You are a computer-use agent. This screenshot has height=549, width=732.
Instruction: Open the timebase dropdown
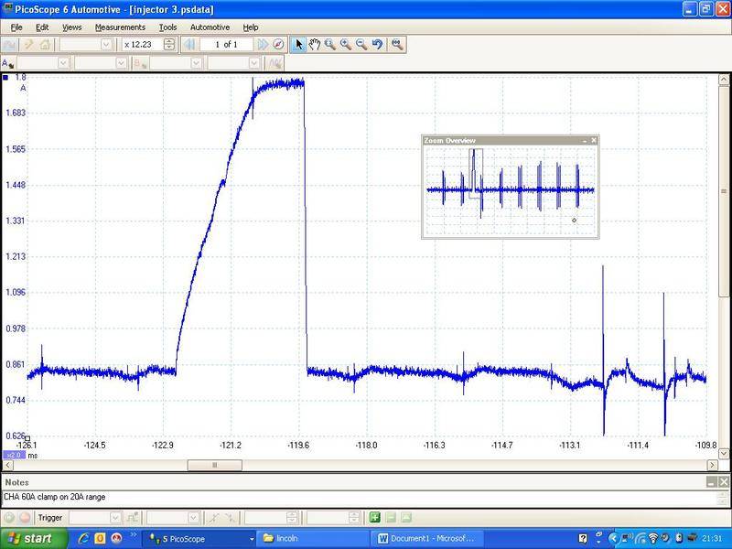(x=106, y=44)
